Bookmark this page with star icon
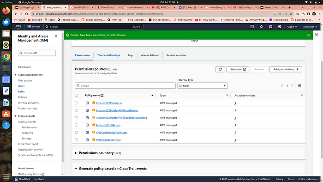323x182 pixels. tap(291, 14)
